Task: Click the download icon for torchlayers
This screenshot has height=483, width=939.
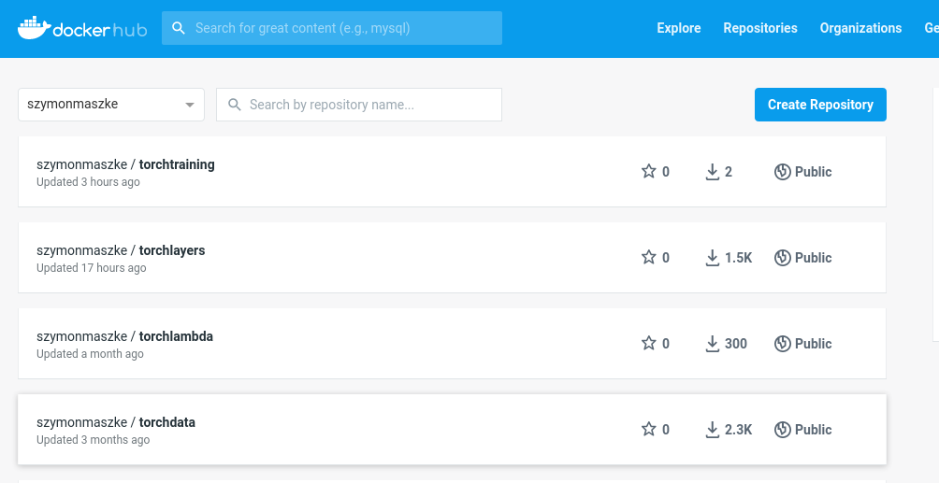Action: pos(713,258)
